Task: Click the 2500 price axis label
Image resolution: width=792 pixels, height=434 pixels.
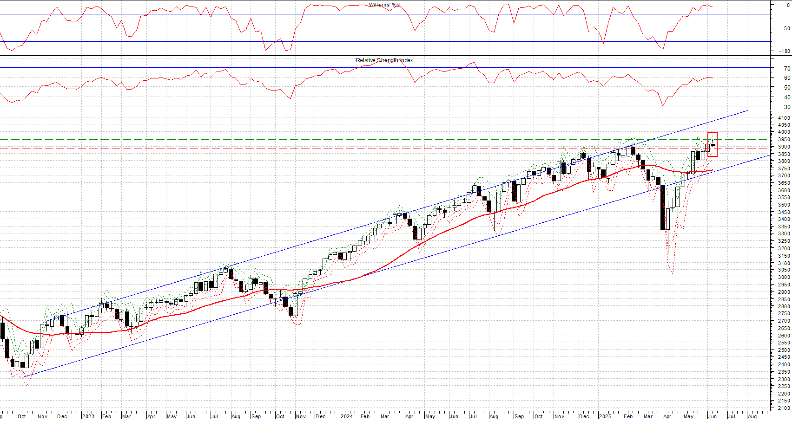Action: [x=783, y=350]
